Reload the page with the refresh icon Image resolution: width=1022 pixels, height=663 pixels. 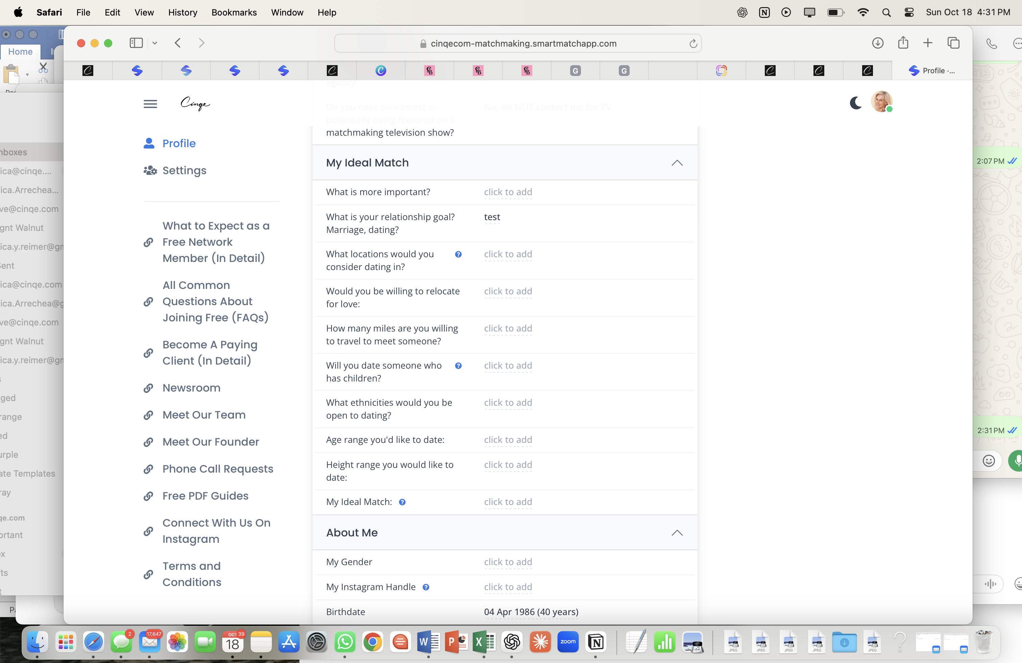click(692, 43)
